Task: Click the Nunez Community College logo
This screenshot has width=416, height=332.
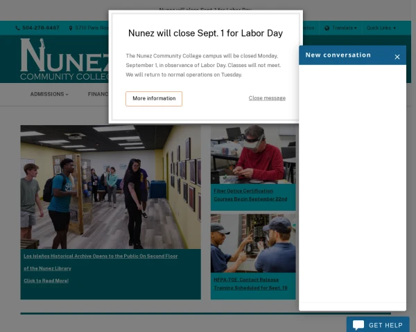Action: (64, 59)
